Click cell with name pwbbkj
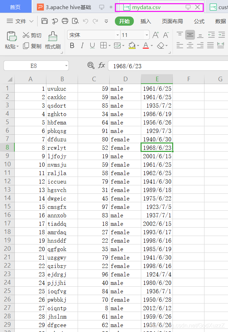The height and width of the screenshot is (332, 228). pos(62,300)
